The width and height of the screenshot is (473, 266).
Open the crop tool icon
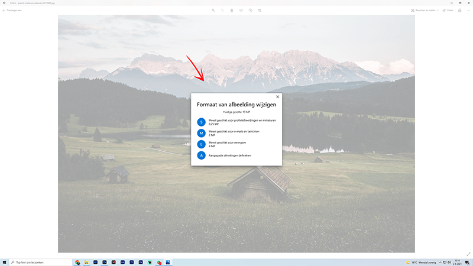(x=260, y=10)
